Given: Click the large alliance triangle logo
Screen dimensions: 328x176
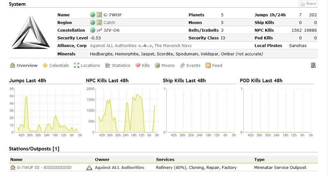Looking at the screenshot, I should [x=31, y=32].
